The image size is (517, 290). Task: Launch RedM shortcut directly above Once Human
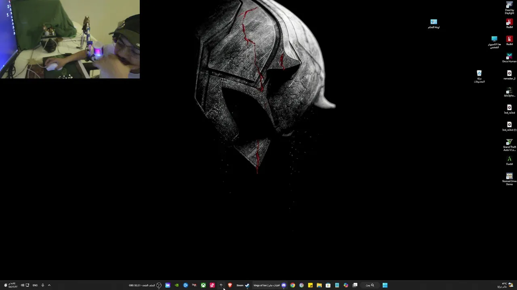point(509,41)
